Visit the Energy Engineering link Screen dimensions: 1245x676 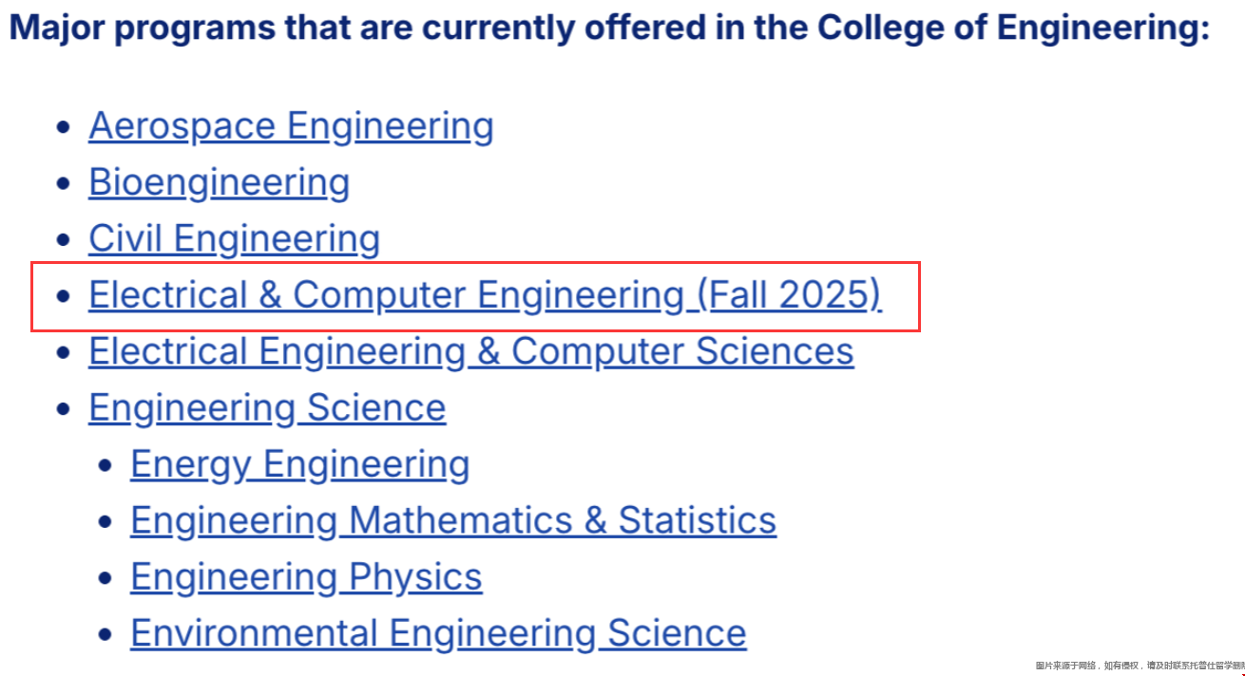299,464
